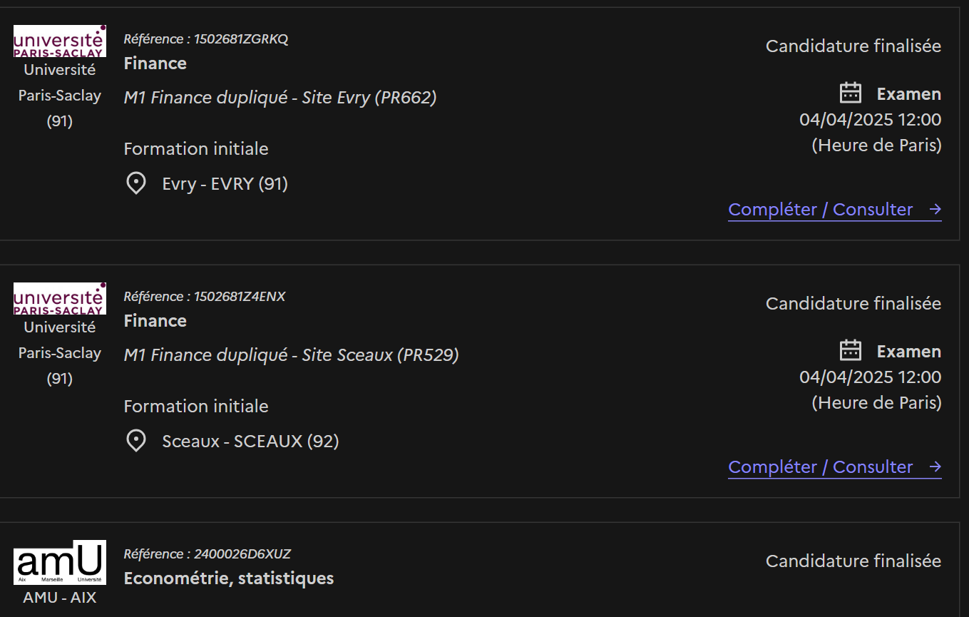
Task: Click arrow after Compléter / Consulter in Sceaux card
Action: pyautogui.click(x=935, y=467)
